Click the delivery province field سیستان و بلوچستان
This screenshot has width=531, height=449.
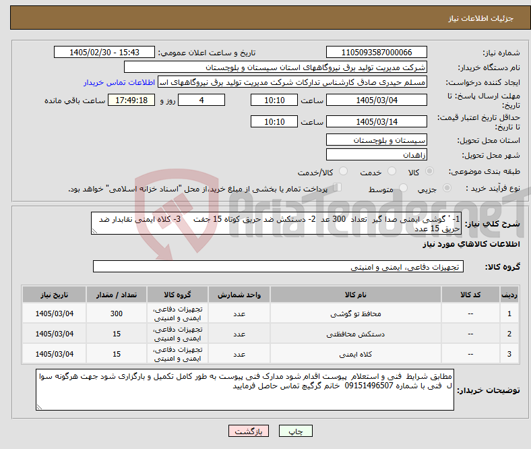click(377, 140)
